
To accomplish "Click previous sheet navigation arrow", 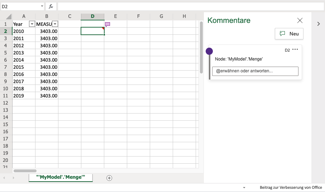I will [4, 178].
